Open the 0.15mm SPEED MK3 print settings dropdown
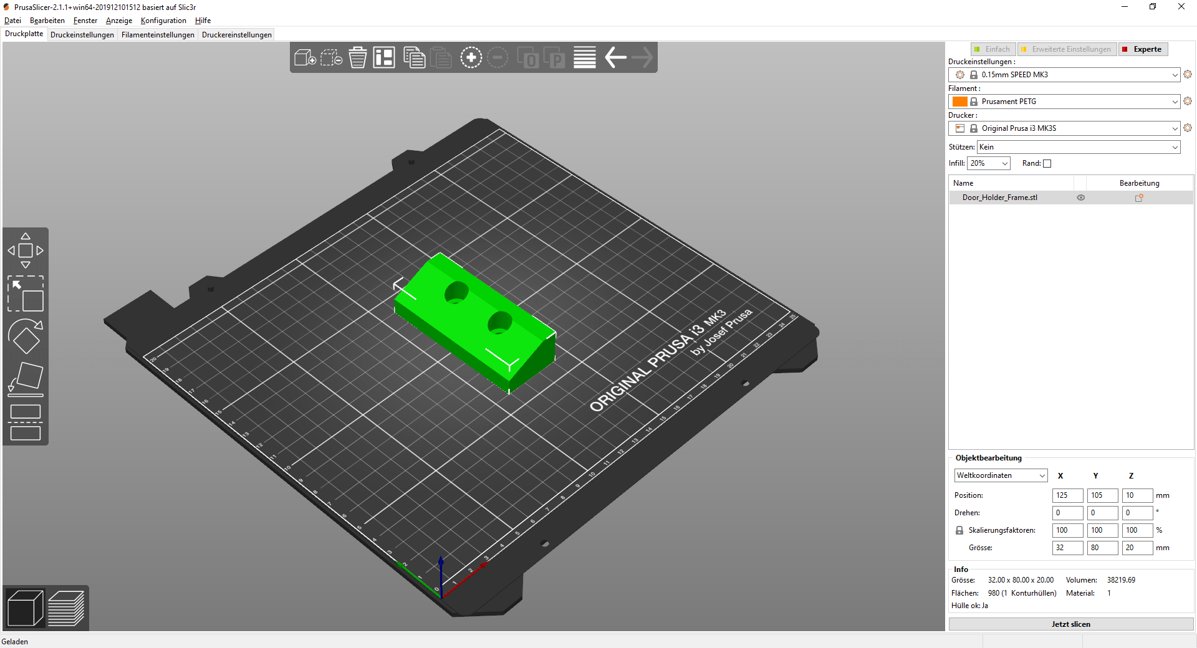 pyautogui.click(x=1064, y=75)
